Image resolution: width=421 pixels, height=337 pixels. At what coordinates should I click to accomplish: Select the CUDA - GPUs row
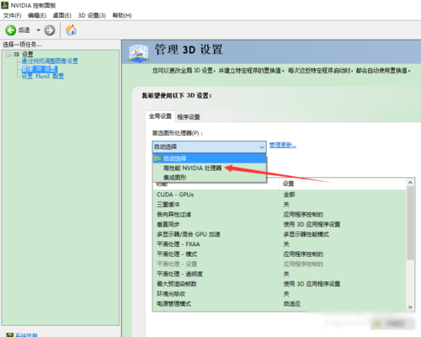[x=280, y=195]
